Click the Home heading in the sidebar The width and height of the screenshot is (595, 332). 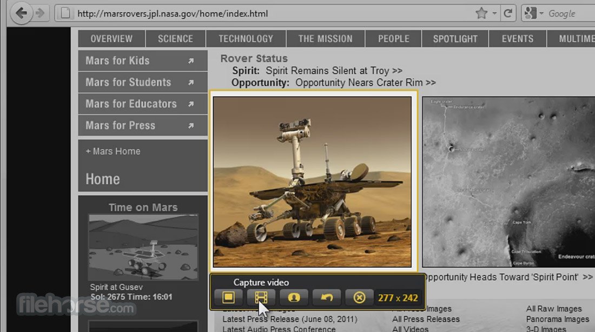point(102,179)
